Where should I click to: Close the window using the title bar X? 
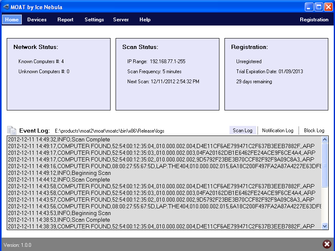coord(328,7)
